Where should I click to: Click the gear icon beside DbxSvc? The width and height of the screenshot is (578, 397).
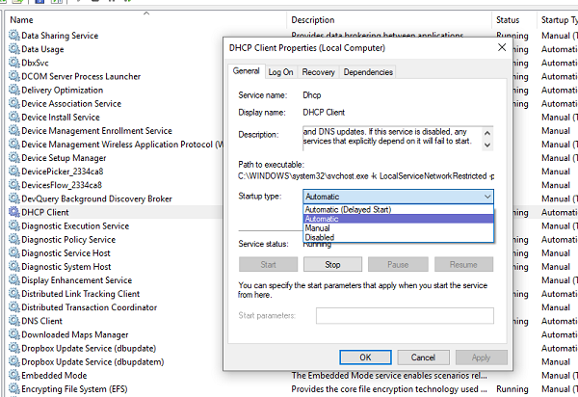coord(14,63)
